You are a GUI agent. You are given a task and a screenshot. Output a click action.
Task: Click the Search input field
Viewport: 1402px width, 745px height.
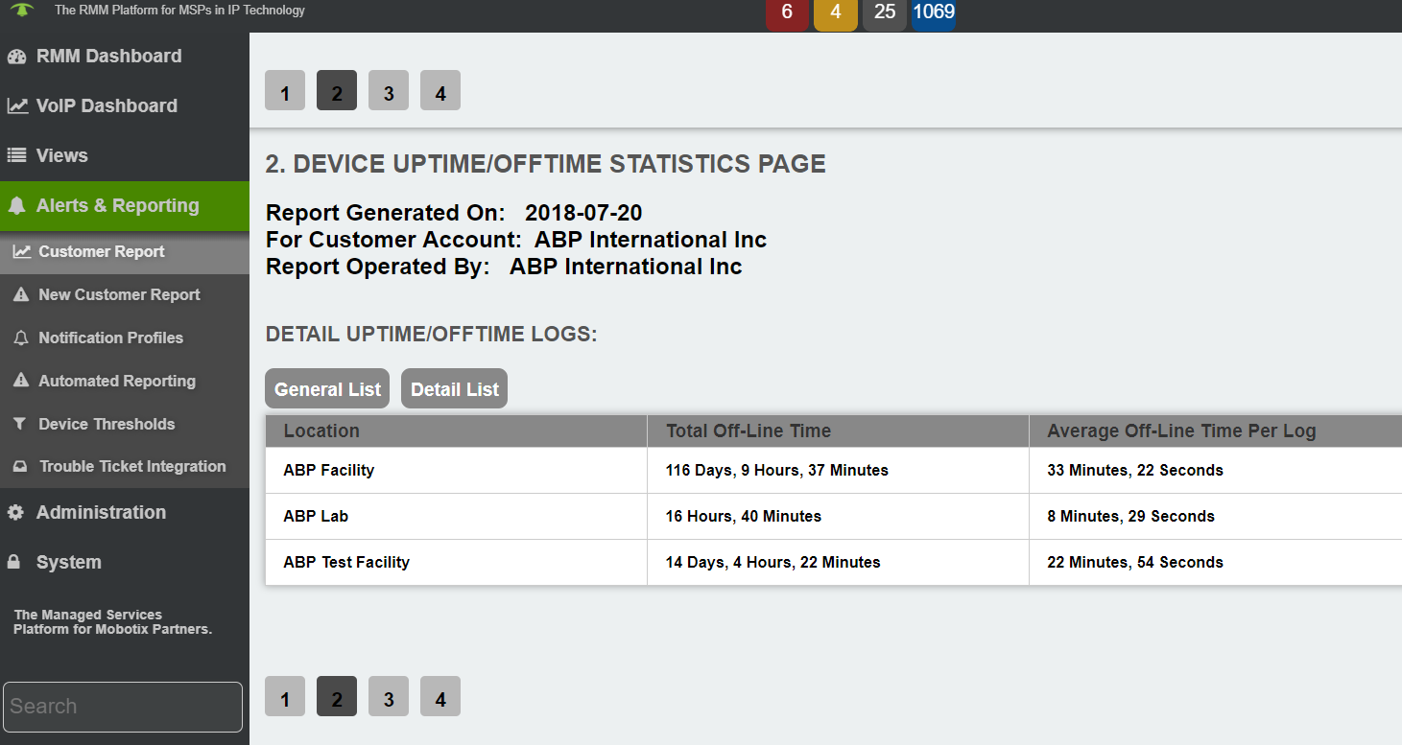pos(123,707)
